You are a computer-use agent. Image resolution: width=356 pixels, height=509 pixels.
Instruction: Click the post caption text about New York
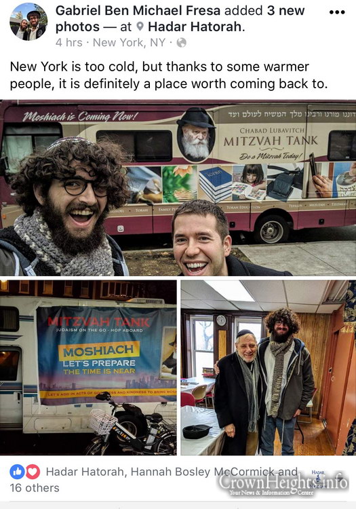(x=169, y=75)
